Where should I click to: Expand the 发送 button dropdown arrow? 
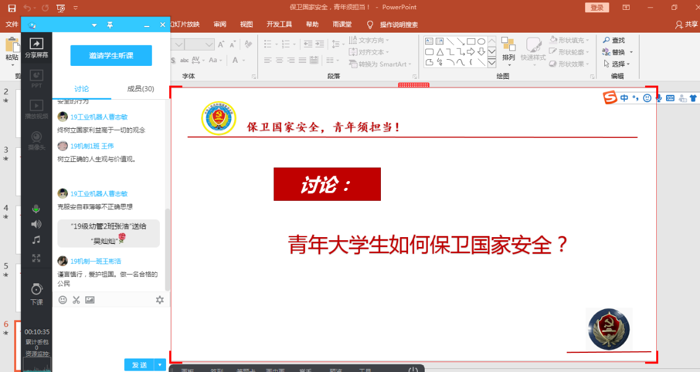(x=160, y=365)
